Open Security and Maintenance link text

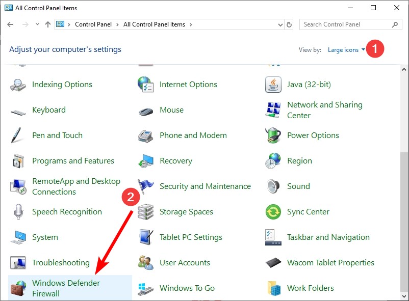coord(206,186)
